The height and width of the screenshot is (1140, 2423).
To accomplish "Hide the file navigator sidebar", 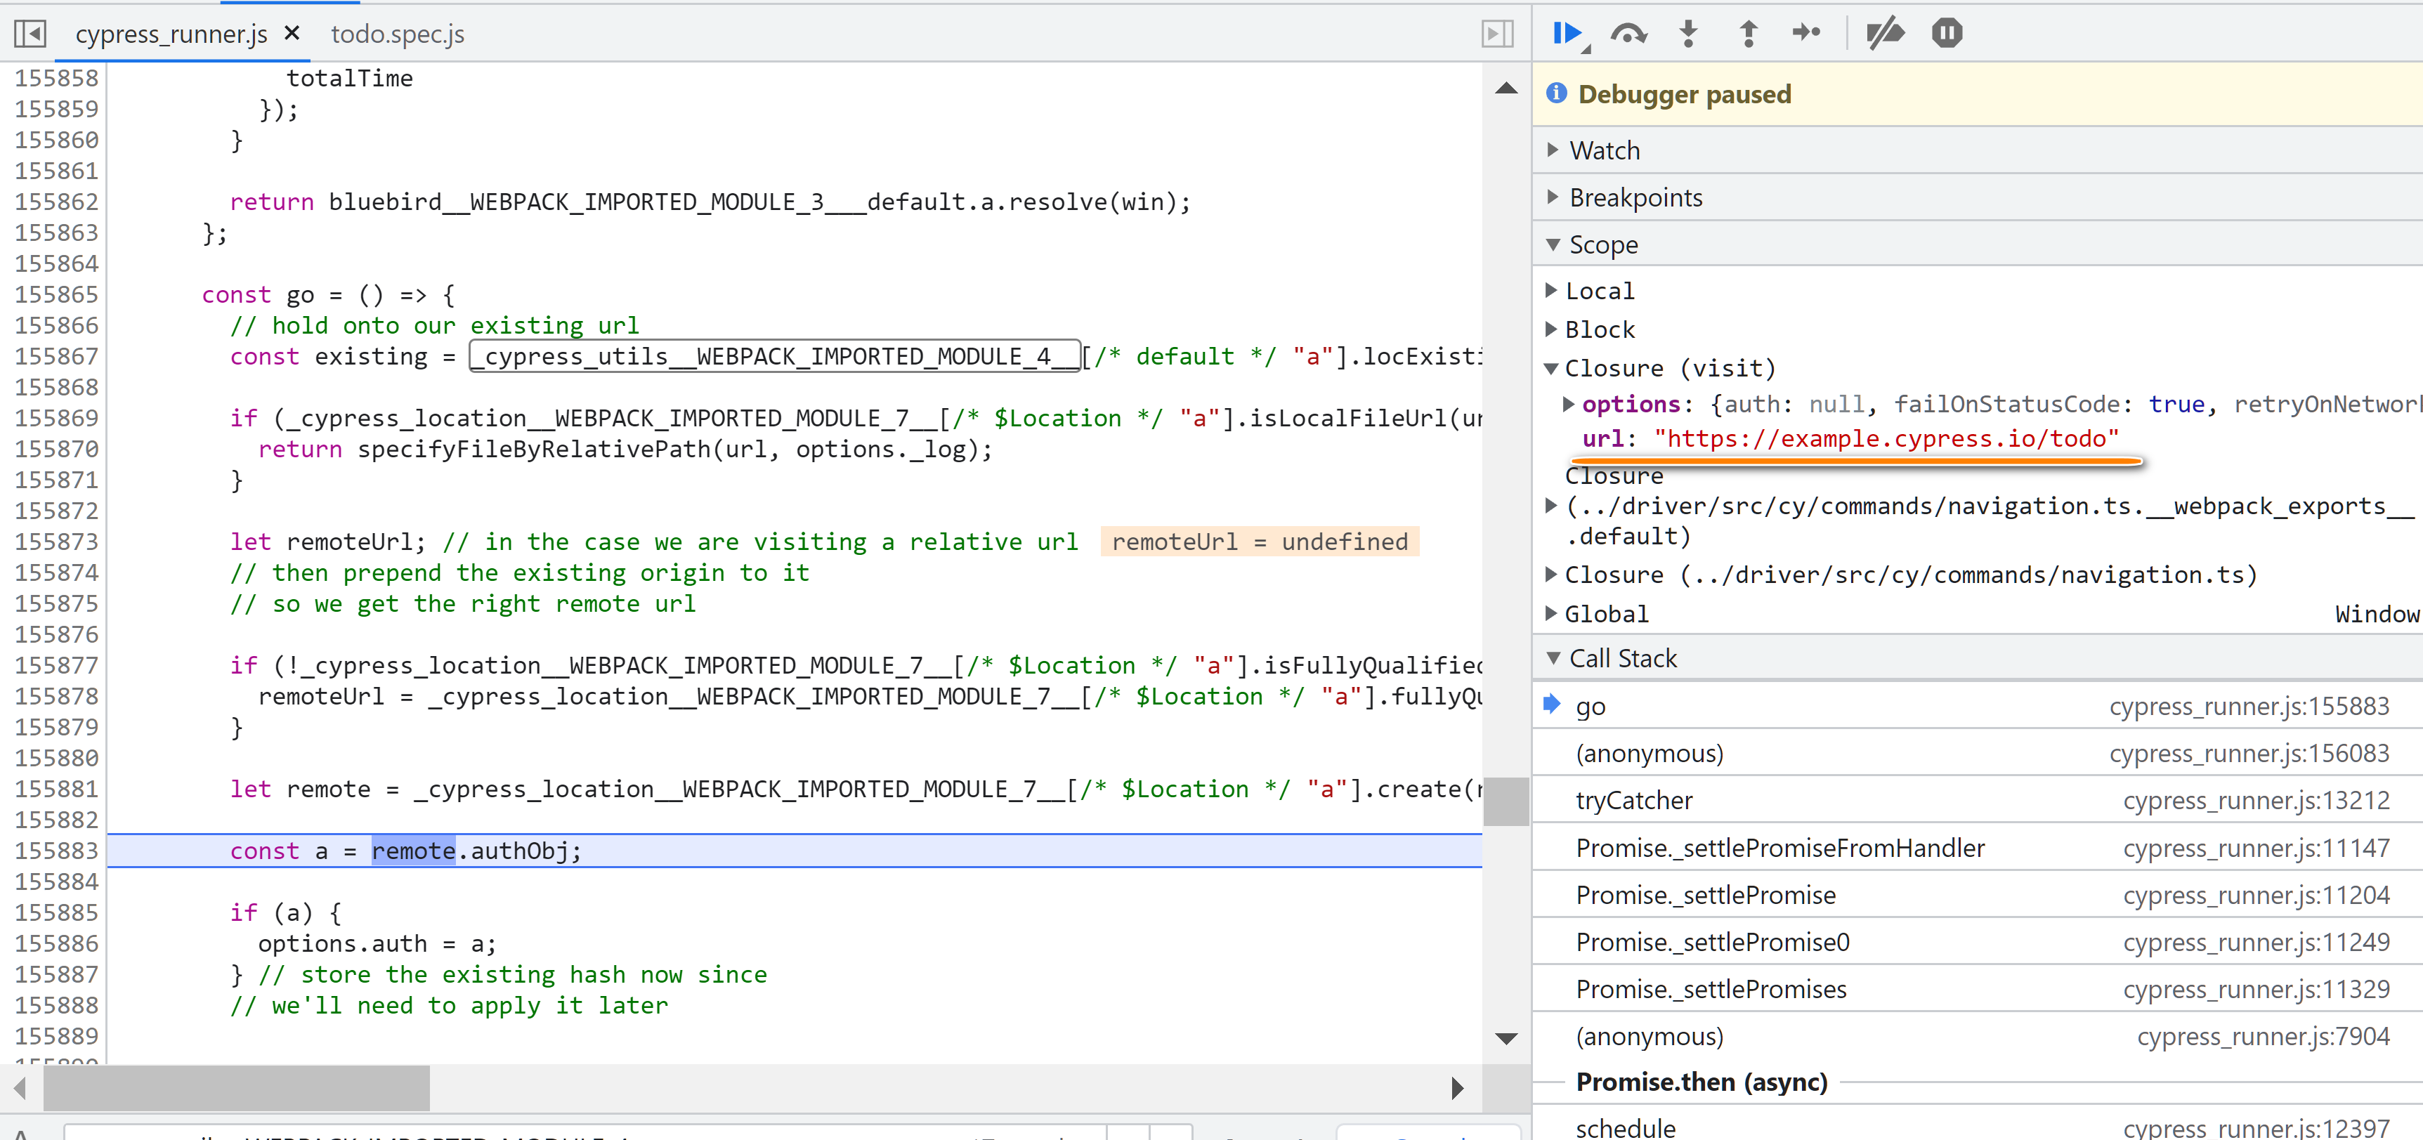I will coord(30,34).
